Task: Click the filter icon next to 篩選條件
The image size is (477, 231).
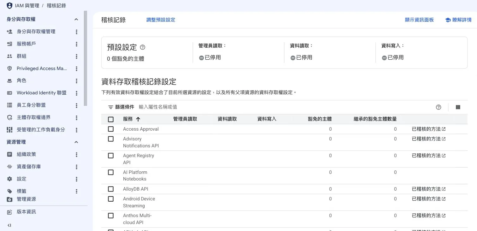Action: click(110, 107)
